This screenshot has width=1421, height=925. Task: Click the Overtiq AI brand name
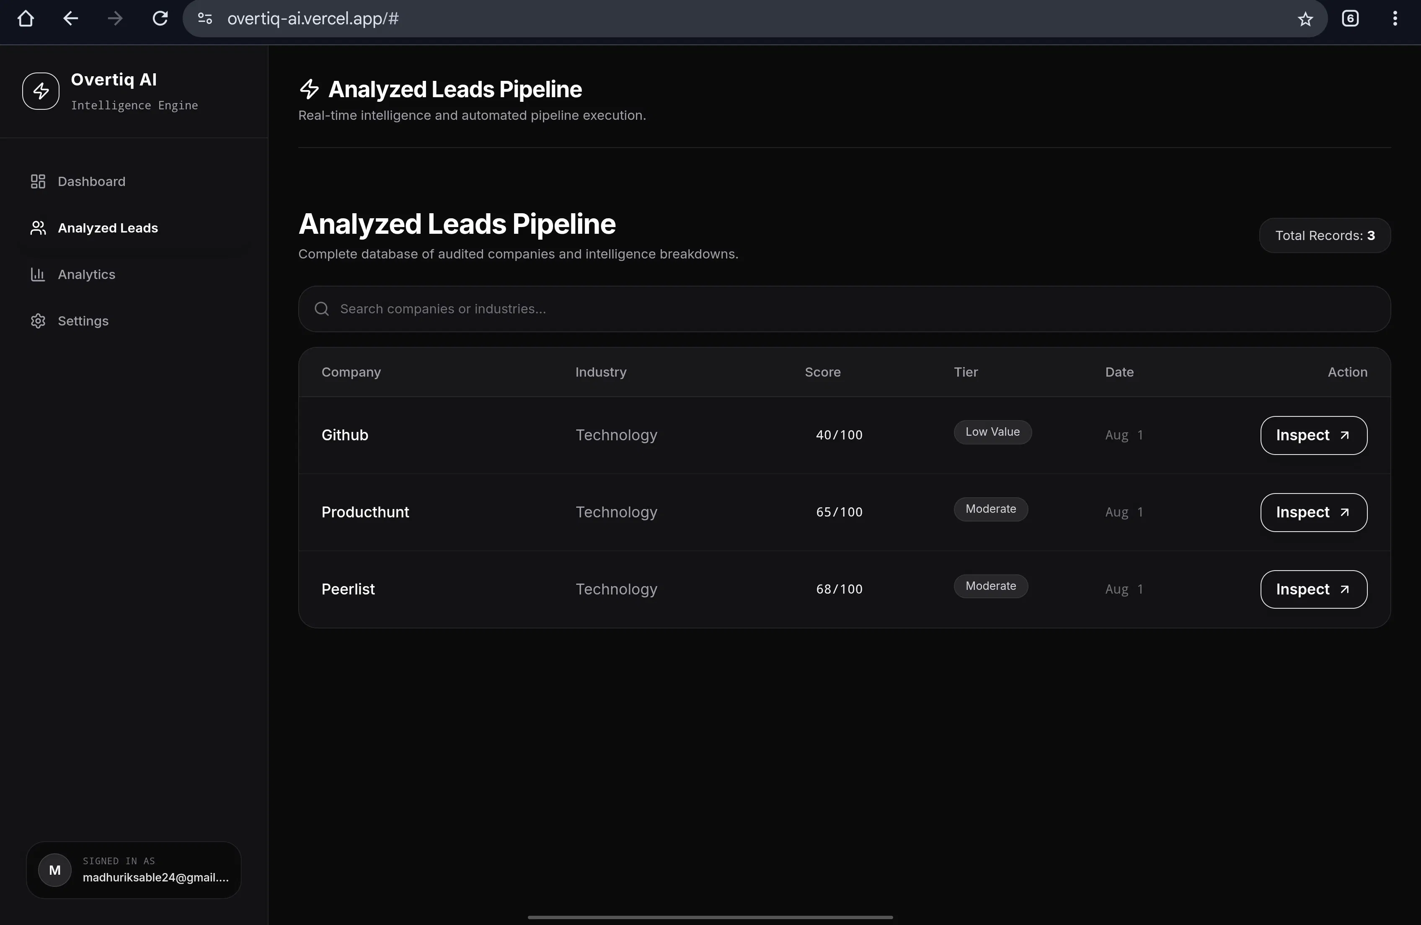point(114,80)
